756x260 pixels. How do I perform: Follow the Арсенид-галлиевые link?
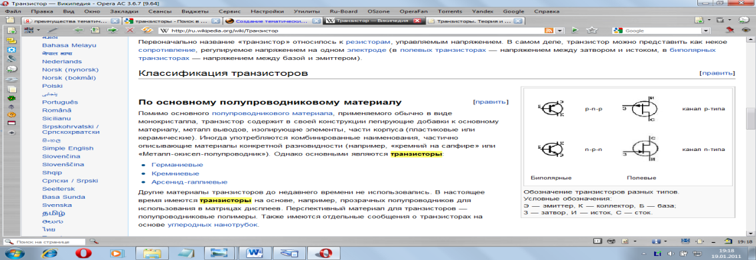point(189,182)
